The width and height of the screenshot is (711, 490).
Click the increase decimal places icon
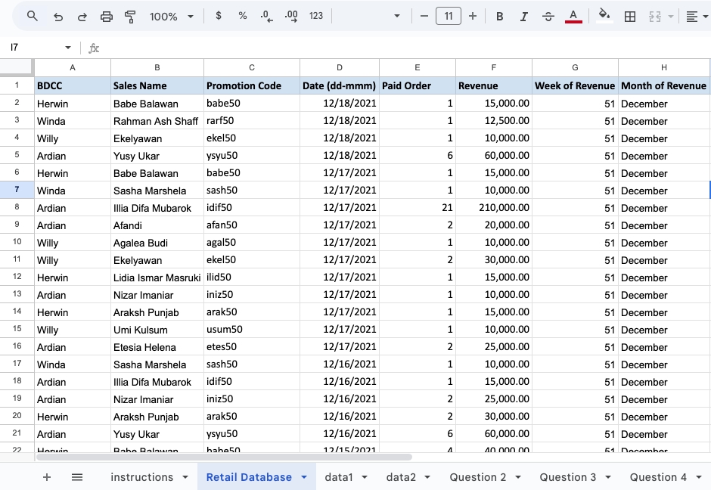290,15
